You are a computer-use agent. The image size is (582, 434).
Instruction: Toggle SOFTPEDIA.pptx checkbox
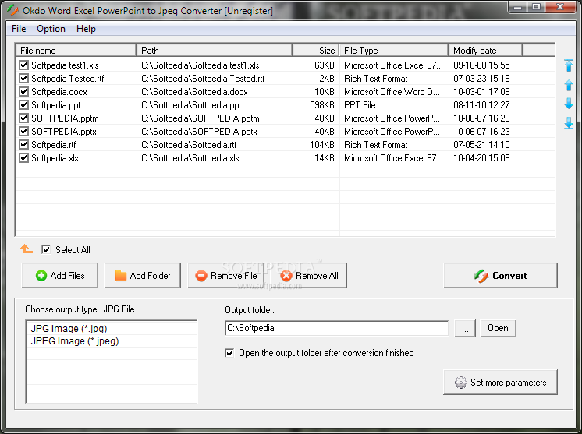[x=23, y=132]
